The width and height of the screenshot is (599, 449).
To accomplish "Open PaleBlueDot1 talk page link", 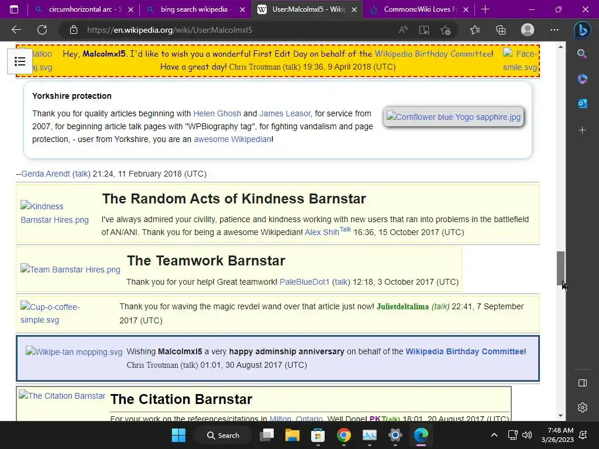I will [341, 282].
